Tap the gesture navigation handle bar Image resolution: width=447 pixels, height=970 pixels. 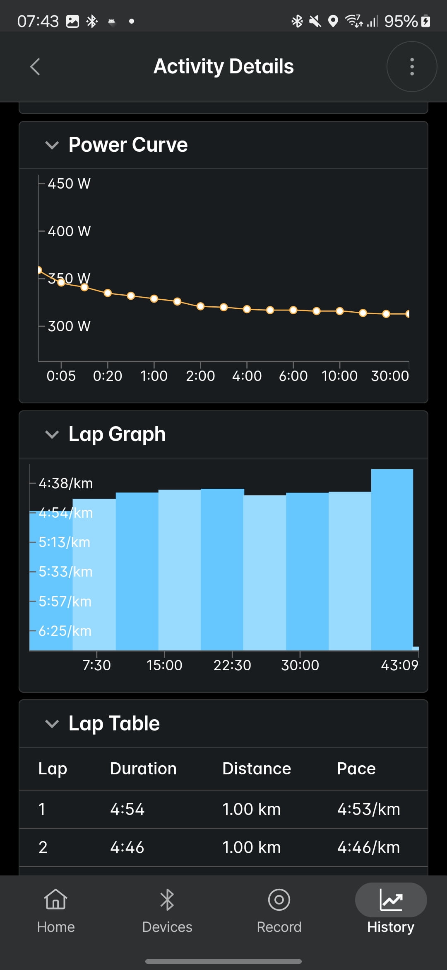tap(223, 961)
